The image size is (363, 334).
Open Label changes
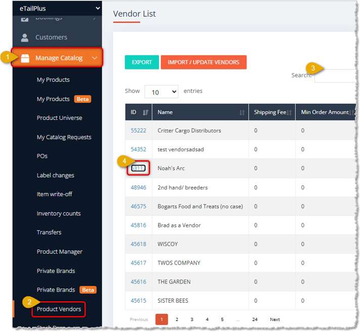[55, 175]
